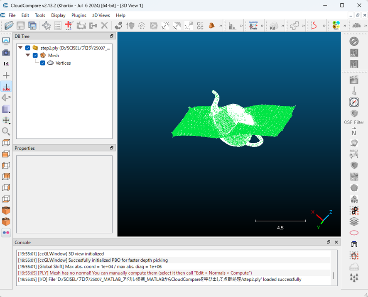Click the red 'Mesh has no normal' console line
The width and height of the screenshot is (368, 297).
[x=135, y=273]
